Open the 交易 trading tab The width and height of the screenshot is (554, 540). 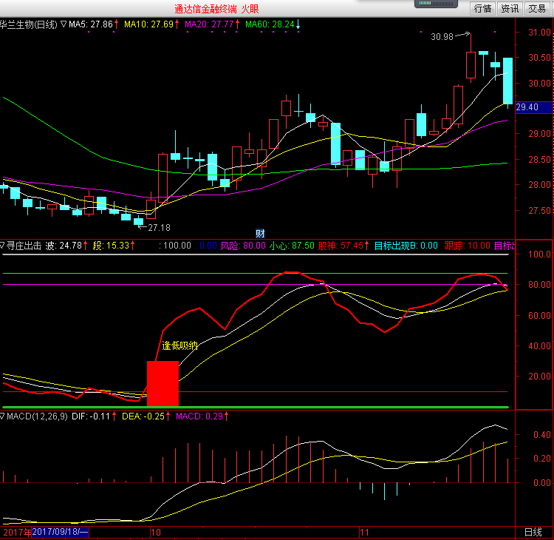(x=537, y=8)
